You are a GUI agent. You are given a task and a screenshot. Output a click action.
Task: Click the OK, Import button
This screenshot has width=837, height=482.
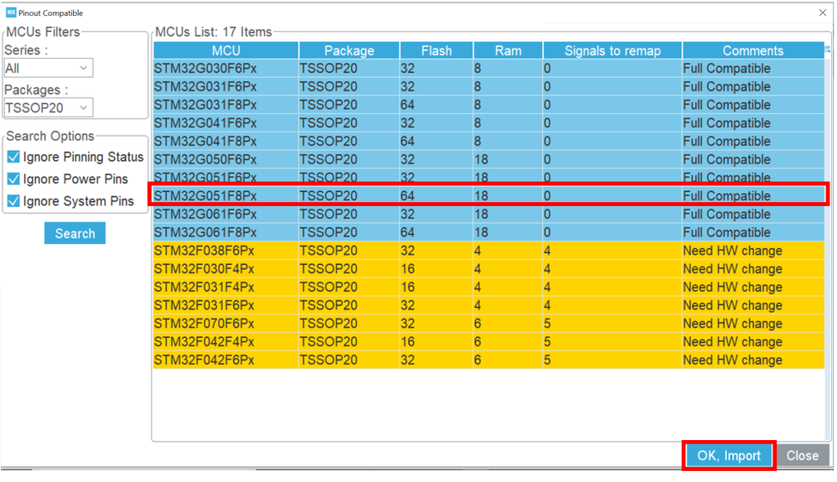pyautogui.click(x=729, y=455)
